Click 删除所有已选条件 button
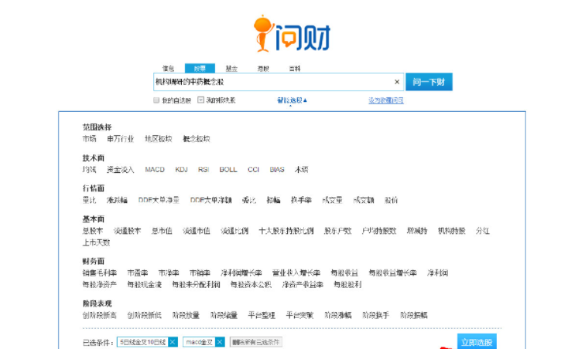Viewport: 585px width, 349px height. click(x=256, y=342)
